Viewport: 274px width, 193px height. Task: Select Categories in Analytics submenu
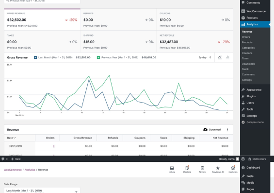(x=248, y=48)
